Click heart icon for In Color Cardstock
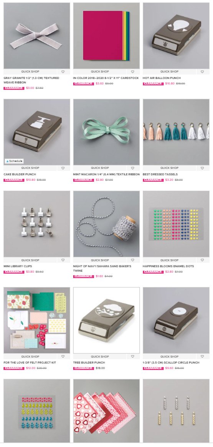 pos(132,72)
